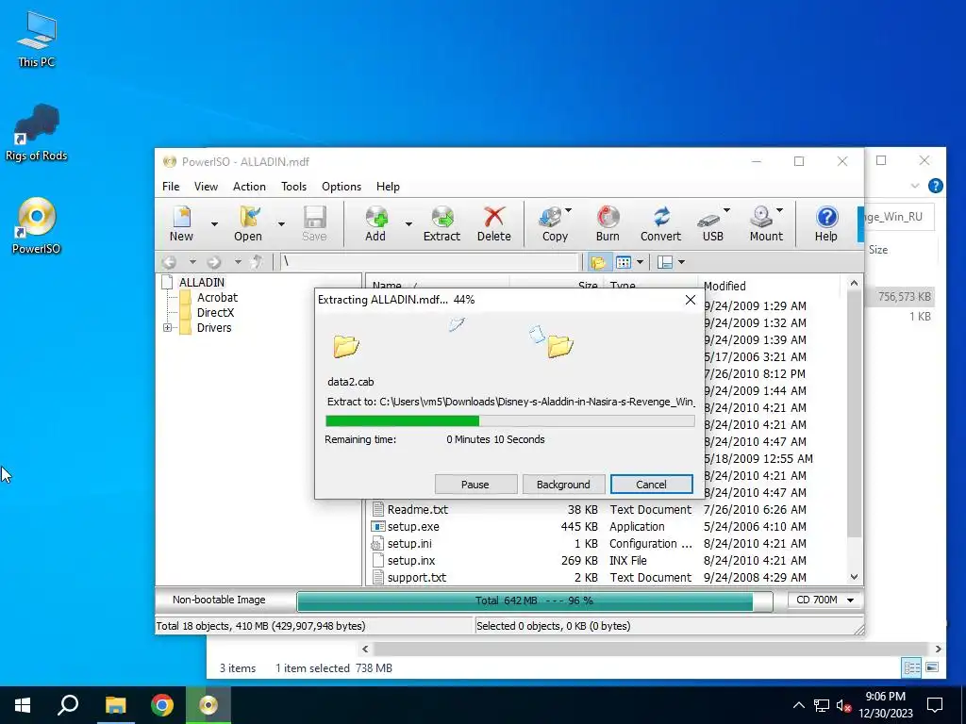The height and width of the screenshot is (724, 966).
Task: Open the CD 700M media type dropdown
Action: [824, 600]
